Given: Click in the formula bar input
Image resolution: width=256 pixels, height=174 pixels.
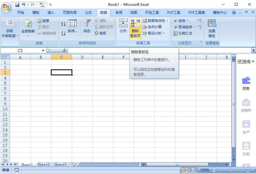Looking at the screenshot, I should (160, 50).
